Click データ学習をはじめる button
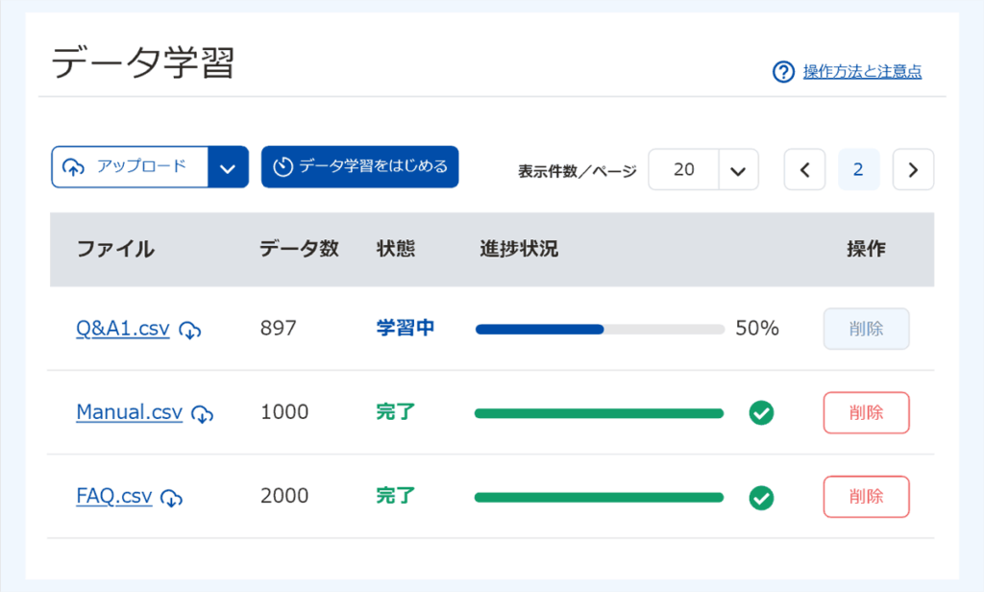This screenshot has width=984, height=592. click(x=359, y=167)
